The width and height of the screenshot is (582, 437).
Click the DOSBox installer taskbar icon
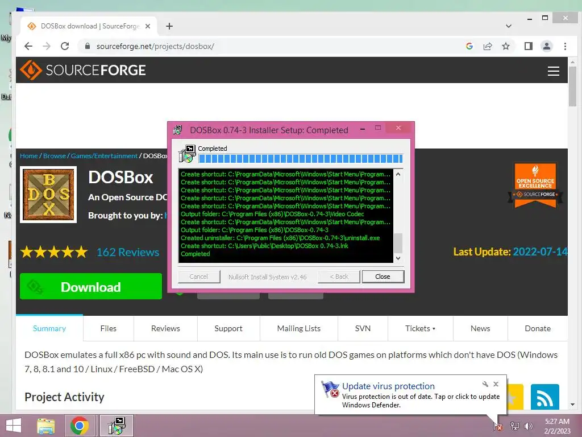[117, 426]
